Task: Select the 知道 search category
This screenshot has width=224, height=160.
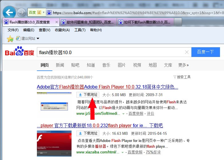Action: [91, 65]
